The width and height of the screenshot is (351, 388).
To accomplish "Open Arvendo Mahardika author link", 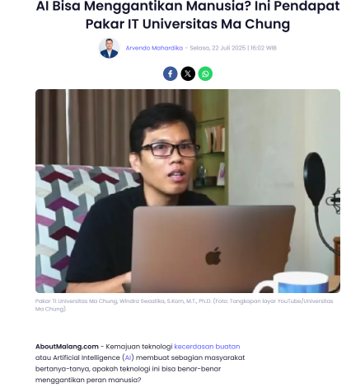I will (x=154, y=48).
